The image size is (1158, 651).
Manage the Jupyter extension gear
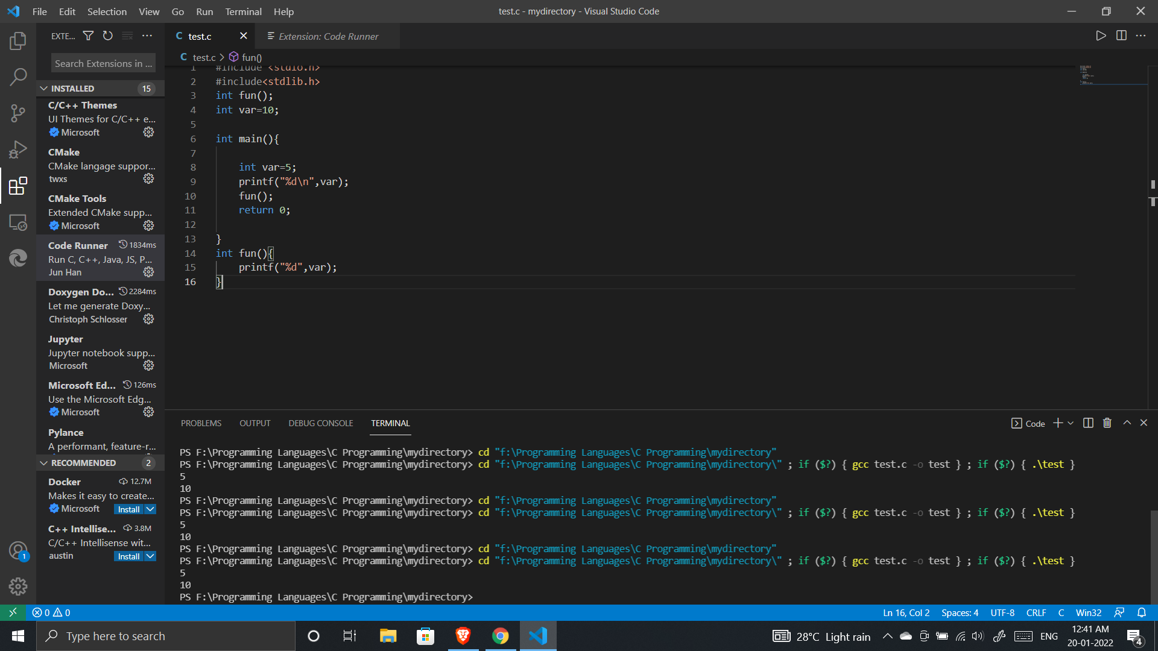pyautogui.click(x=148, y=365)
